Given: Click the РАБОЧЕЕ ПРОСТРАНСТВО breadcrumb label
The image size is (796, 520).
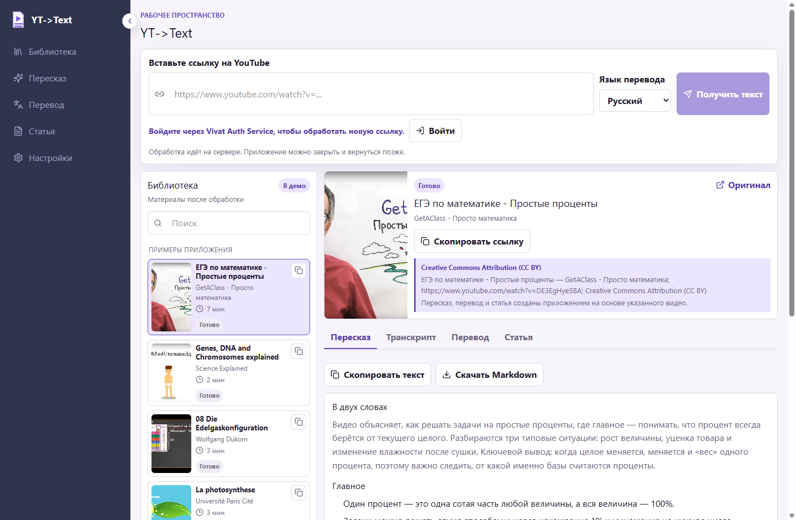Looking at the screenshot, I should click(182, 15).
